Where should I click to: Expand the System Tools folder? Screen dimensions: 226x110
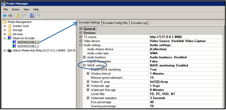[x=5, y=26]
